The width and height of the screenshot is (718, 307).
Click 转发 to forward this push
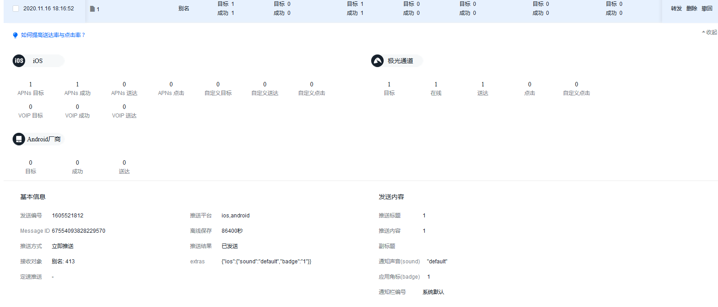point(676,9)
